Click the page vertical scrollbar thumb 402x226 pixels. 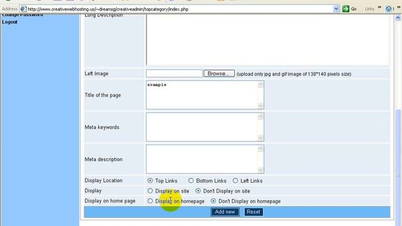point(398,168)
